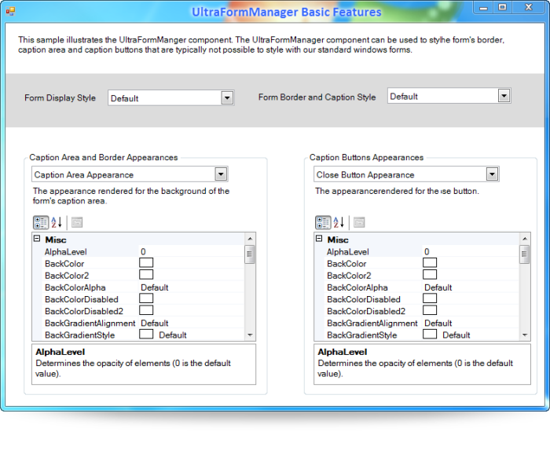Click left property grid scroll up arrow

pos(250,239)
